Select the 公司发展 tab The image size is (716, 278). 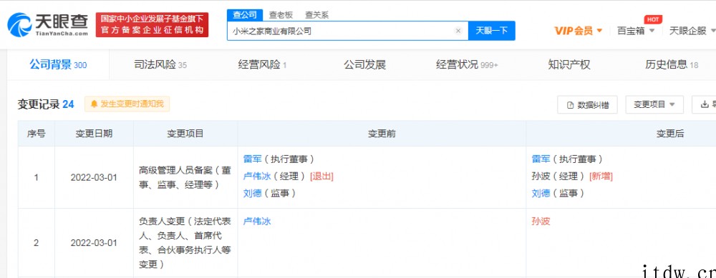365,65
